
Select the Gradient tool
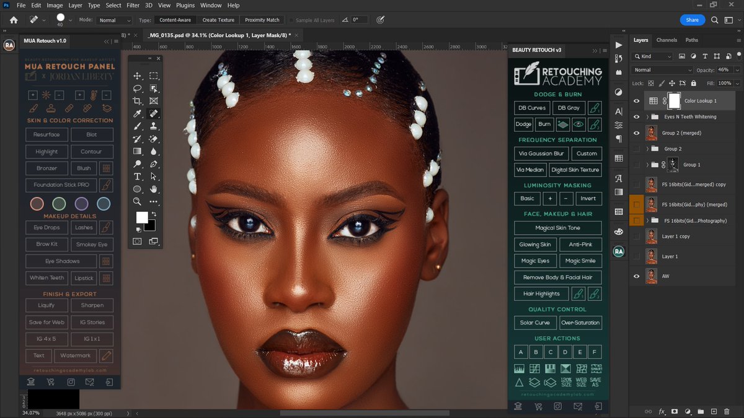(138, 151)
